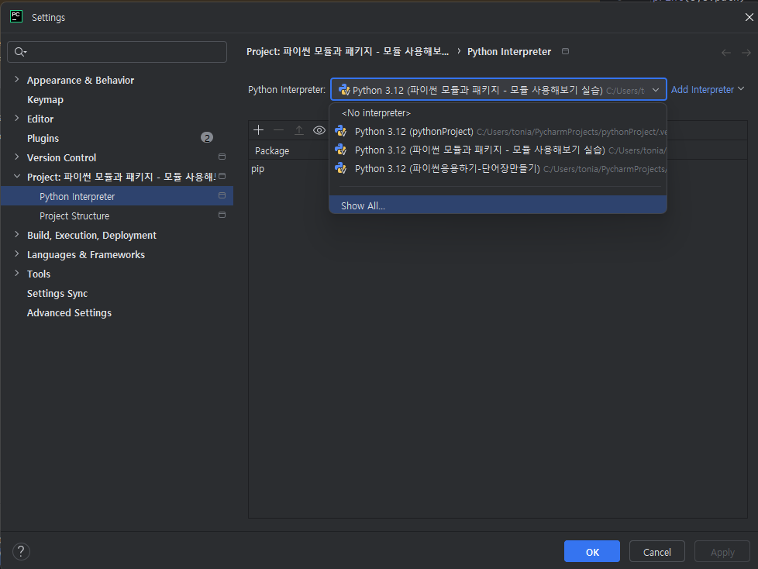This screenshot has width=758, height=569.
Task: Close the Settings dialog
Action: (749, 17)
